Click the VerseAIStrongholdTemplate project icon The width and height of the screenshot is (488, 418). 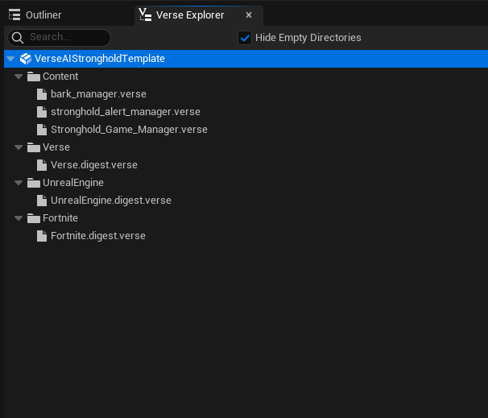[x=26, y=59]
